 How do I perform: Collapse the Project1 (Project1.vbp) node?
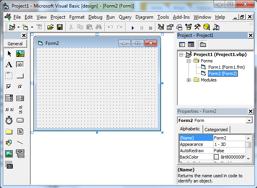click(181, 54)
